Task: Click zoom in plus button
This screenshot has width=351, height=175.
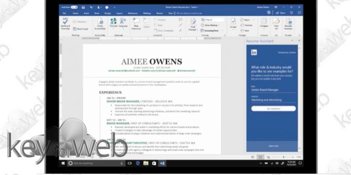Action: (293, 157)
